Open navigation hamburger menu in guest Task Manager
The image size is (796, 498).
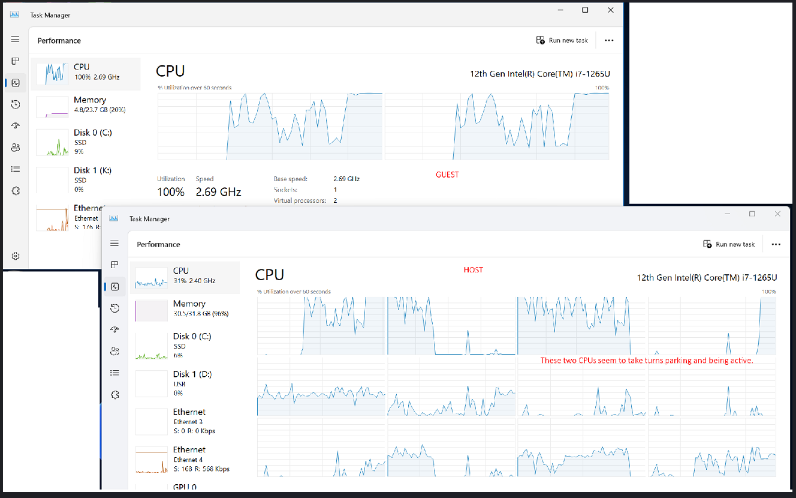tap(16, 39)
